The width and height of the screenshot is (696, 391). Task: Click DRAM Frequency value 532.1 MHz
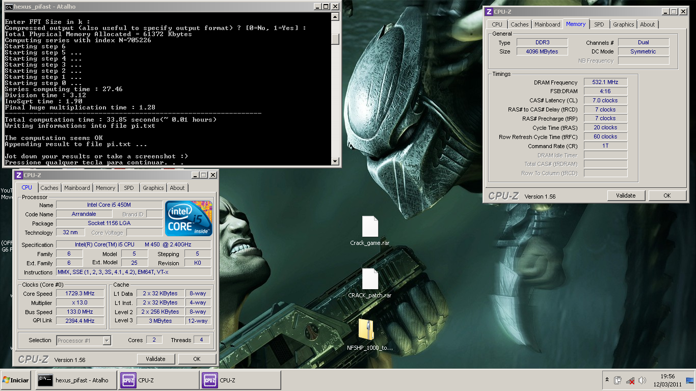tap(605, 82)
